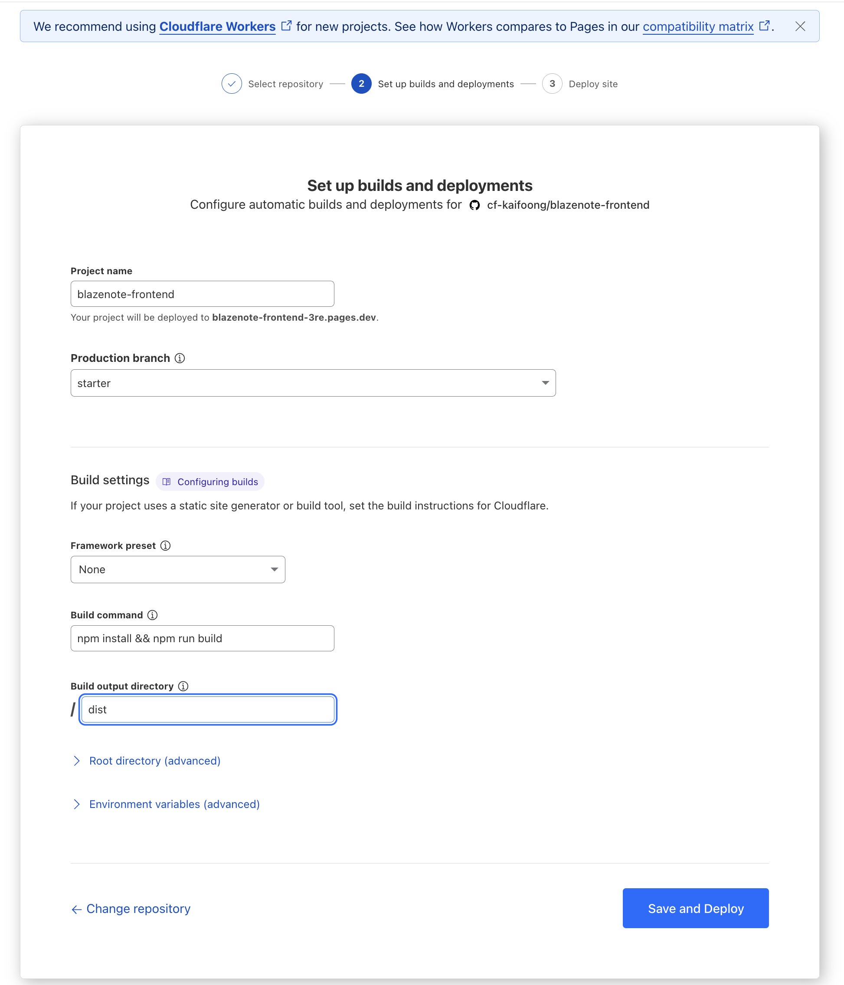Click the Framework preset info icon

[165, 546]
